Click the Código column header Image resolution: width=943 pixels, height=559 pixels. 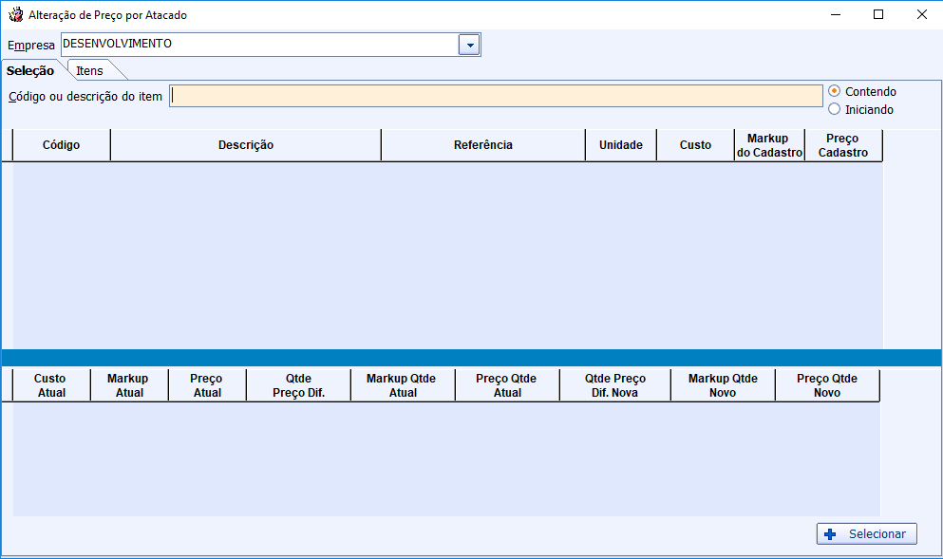coord(61,145)
